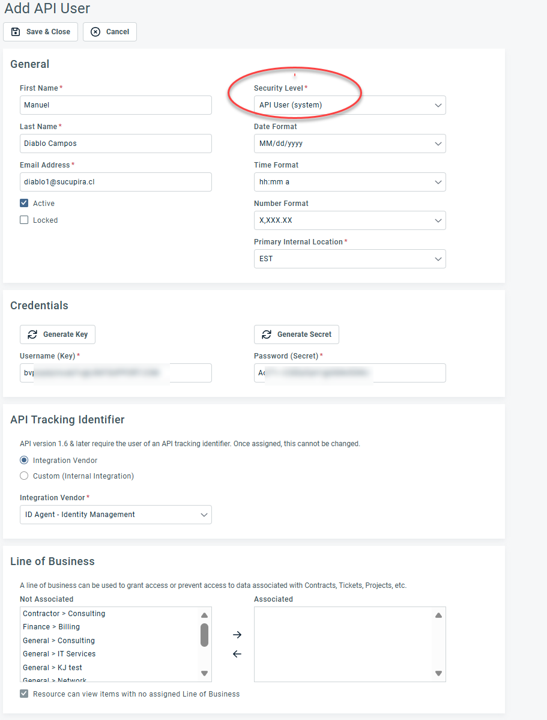Click the left arrow to remove association
The width and height of the screenshot is (547, 720).
click(237, 655)
